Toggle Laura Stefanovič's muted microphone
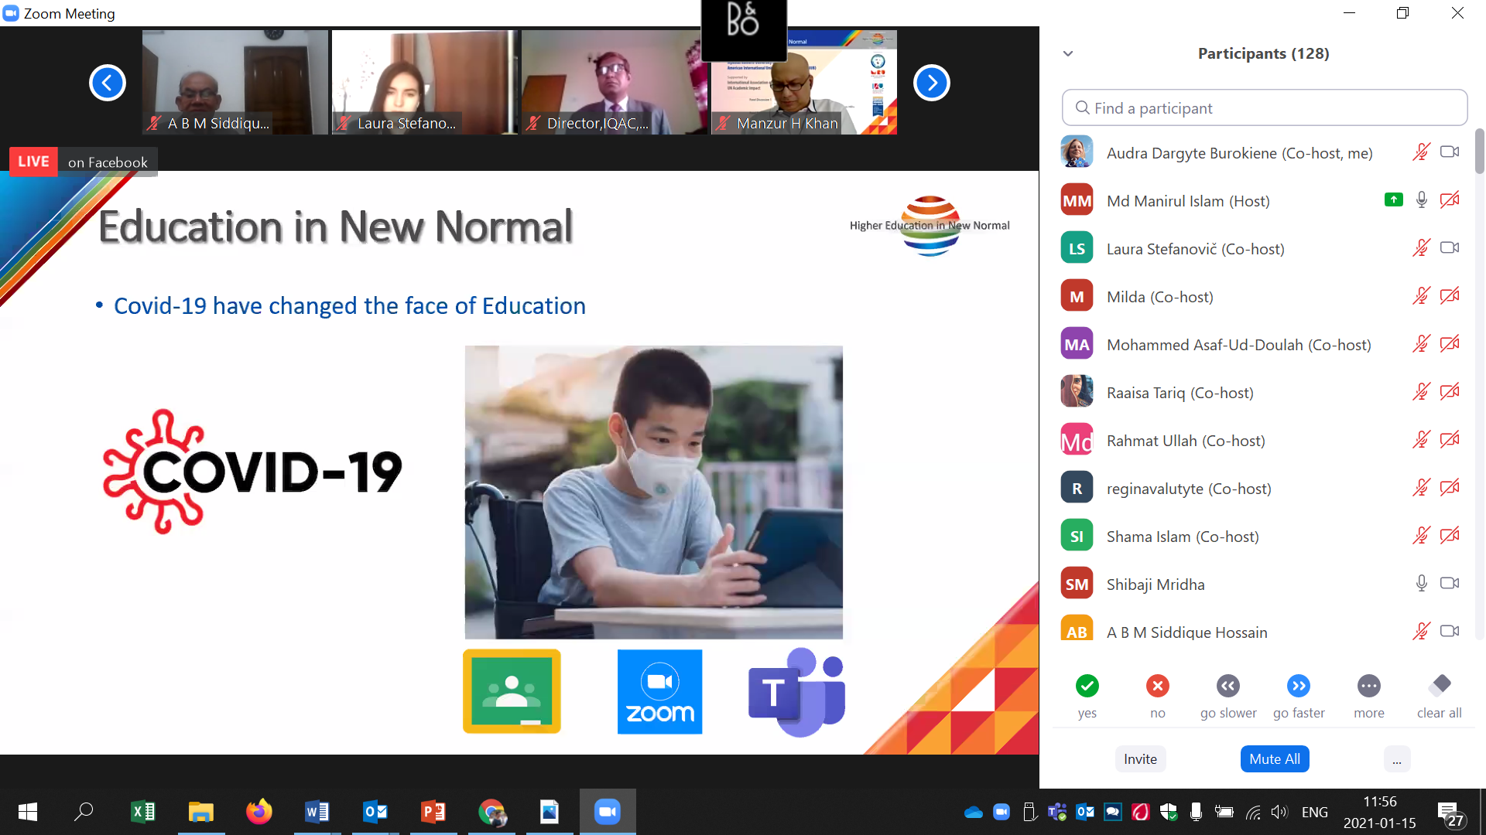Viewport: 1486px width, 835px height. tap(1421, 248)
